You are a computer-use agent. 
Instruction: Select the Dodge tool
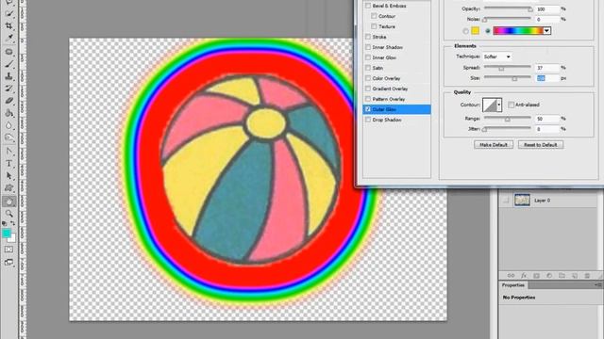click(9, 138)
